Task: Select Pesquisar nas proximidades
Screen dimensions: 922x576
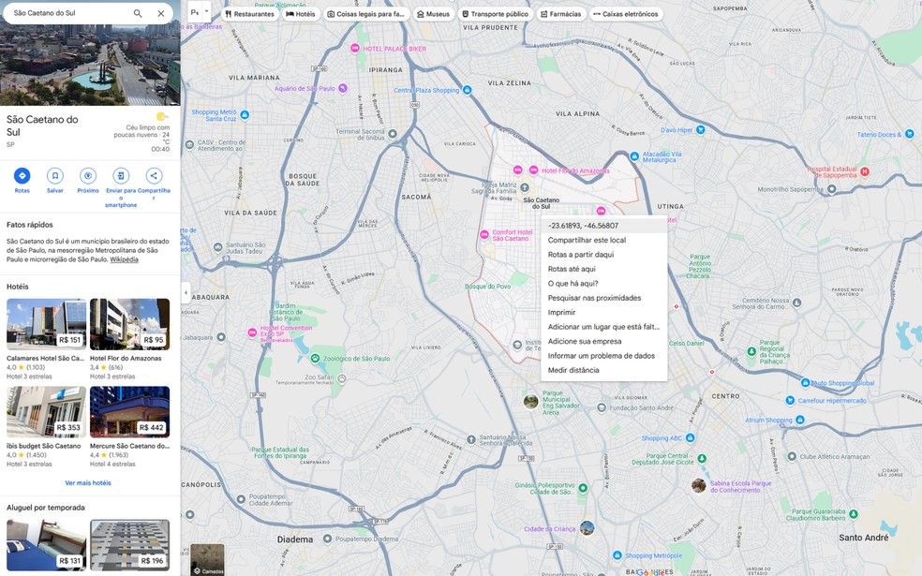Action: (603, 298)
